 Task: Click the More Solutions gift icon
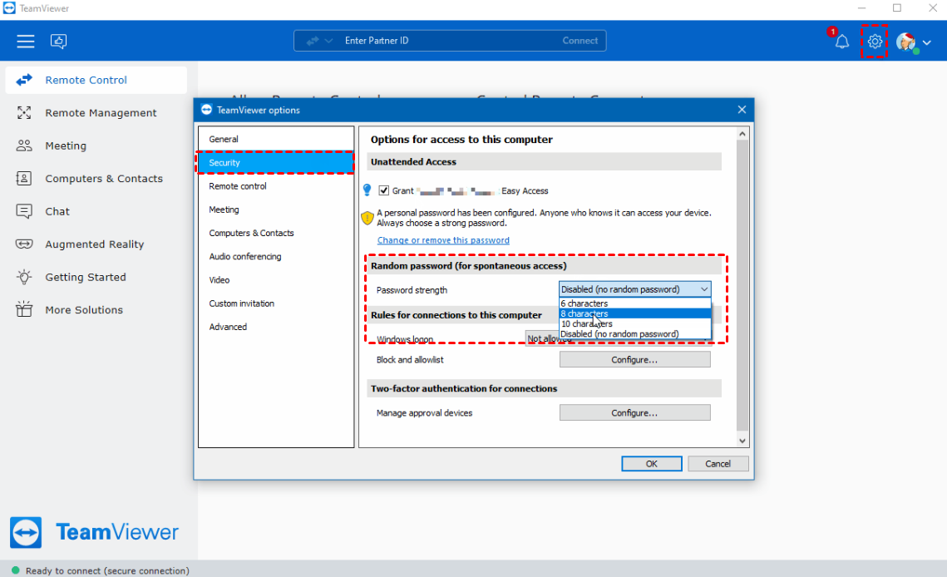[24, 309]
